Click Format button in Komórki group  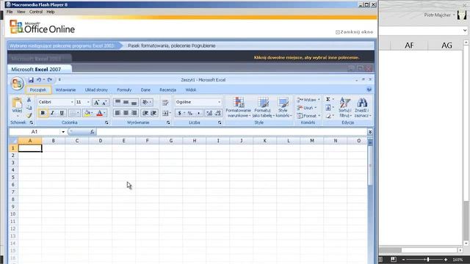pyautogui.click(x=308, y=116)
